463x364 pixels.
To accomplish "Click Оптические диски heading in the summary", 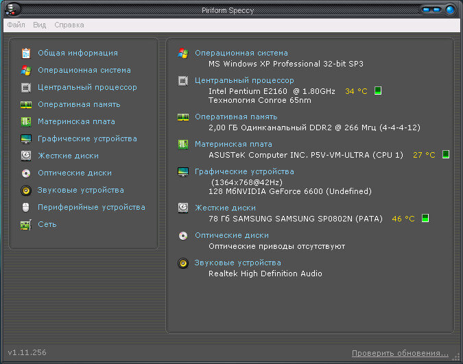I will tap(232, 236).
